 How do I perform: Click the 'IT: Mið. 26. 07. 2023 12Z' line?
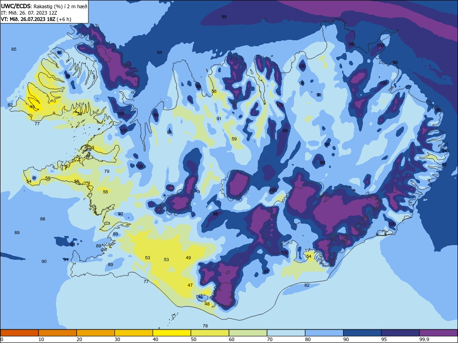coord(28,13)
